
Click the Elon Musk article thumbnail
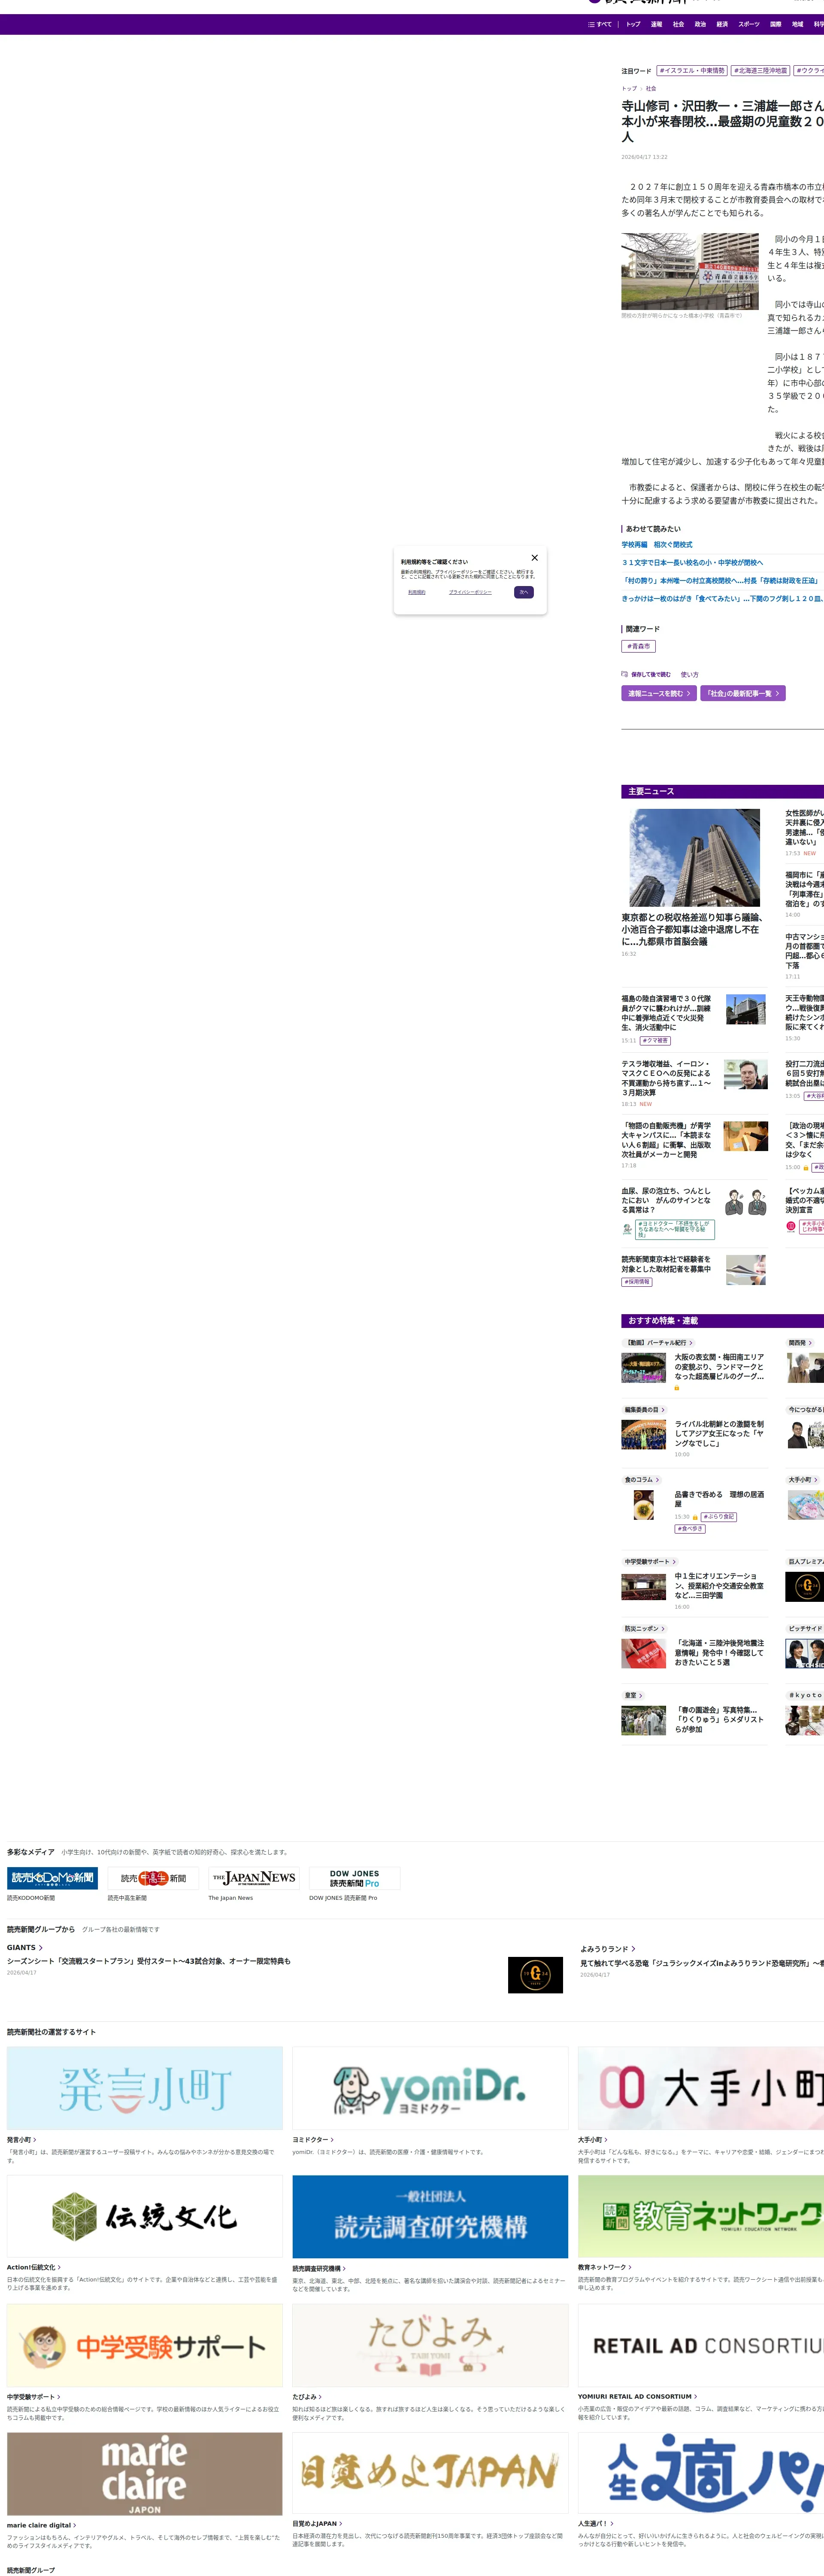[x=745, y=1075]
